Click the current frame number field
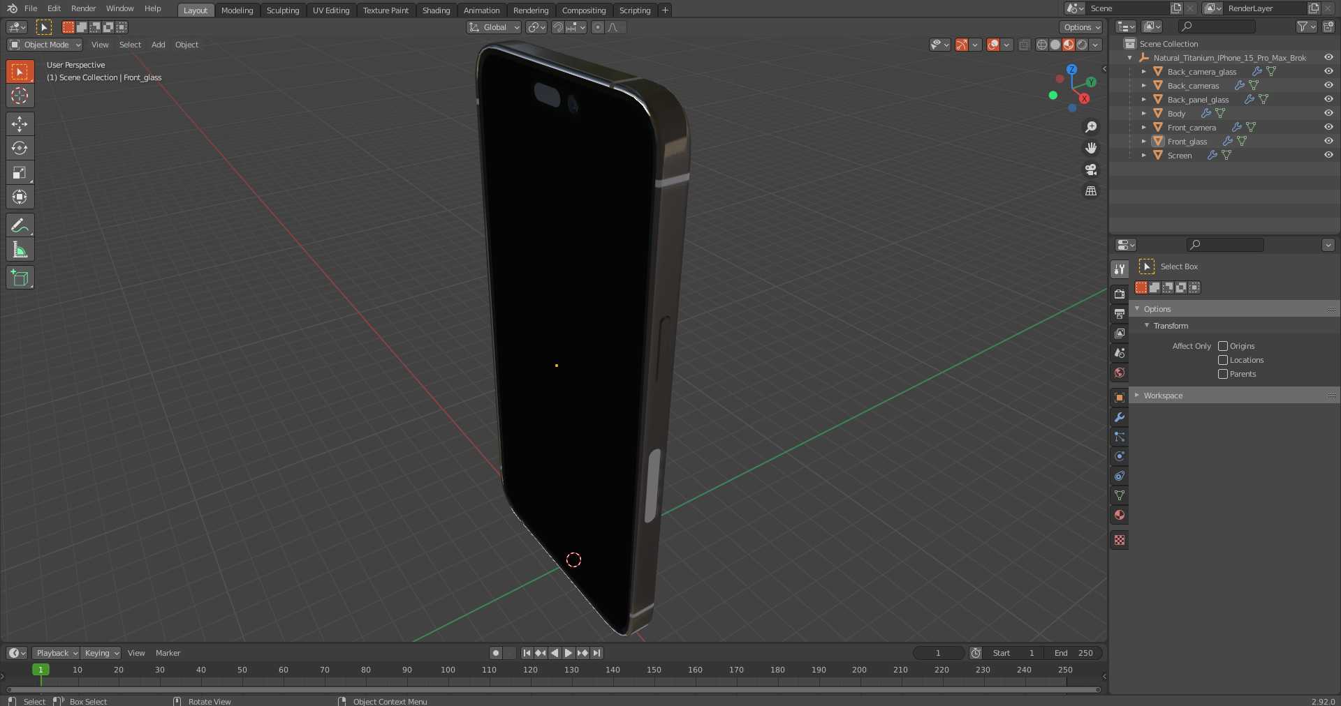The image size is (1341, 706). pyautogui.click(x=938, y=653)
